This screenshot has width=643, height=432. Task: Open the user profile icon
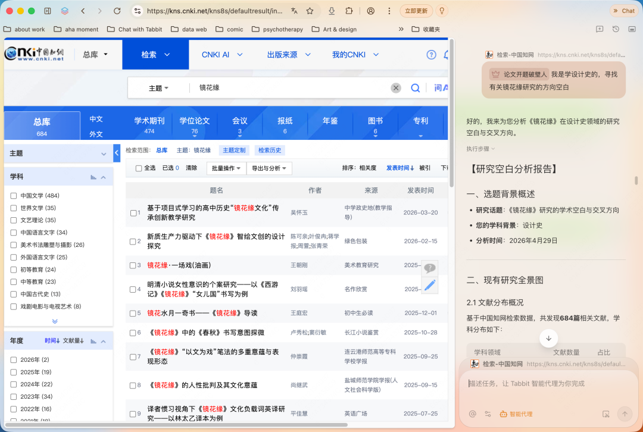371,11
